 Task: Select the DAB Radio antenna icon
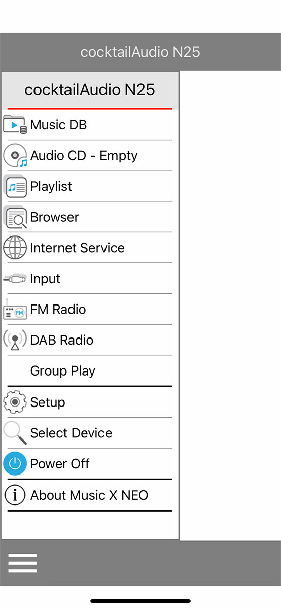[x=15, y=340]
